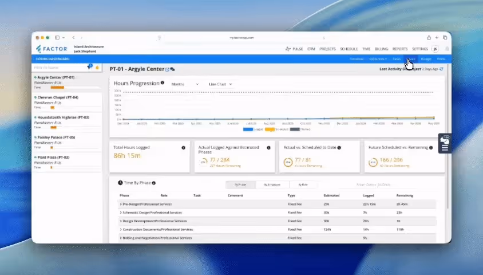
Task: Open the Pulse section
Action: (x=298, y=49)
